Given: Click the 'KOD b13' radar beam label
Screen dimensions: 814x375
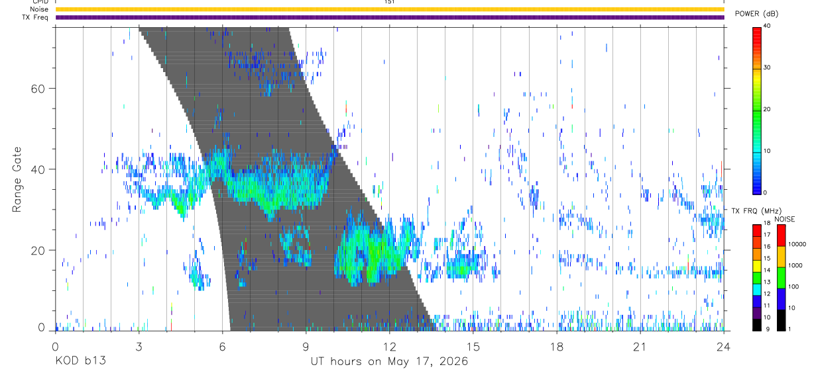Looking at the screenshot, I should 80,362.
